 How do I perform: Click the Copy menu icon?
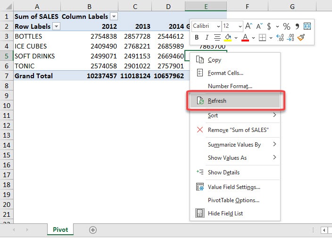click(x=200, y=59)
